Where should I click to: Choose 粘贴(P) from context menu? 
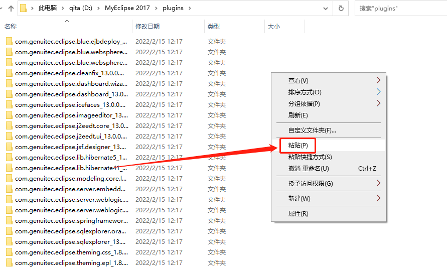click(x=329, y=145)
